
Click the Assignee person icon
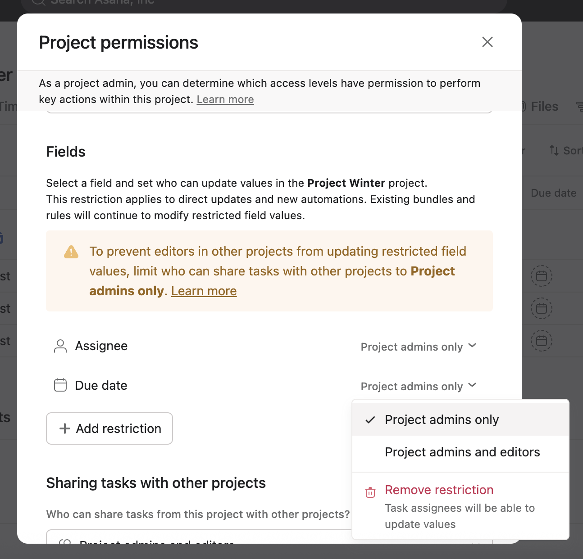60,346
